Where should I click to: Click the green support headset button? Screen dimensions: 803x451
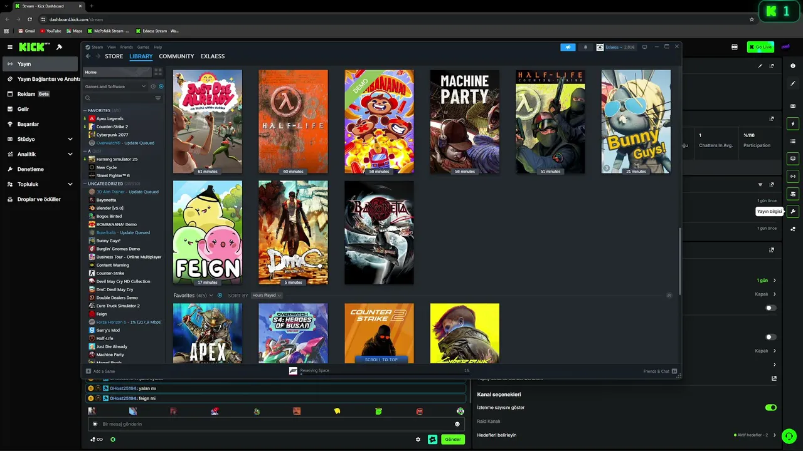(789, 436)
